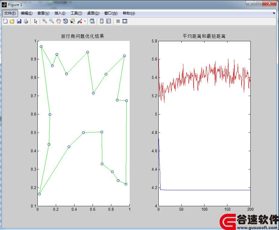Image resolution: width=279 pixels, height=230 pixels.
Task: Open the 帮助(H) menu
Action: [x=129, y=13]
